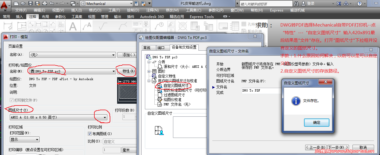Click the 取消 cancel button in wizard
This screenshot has height=155, width=380.
tap(363, 147)
